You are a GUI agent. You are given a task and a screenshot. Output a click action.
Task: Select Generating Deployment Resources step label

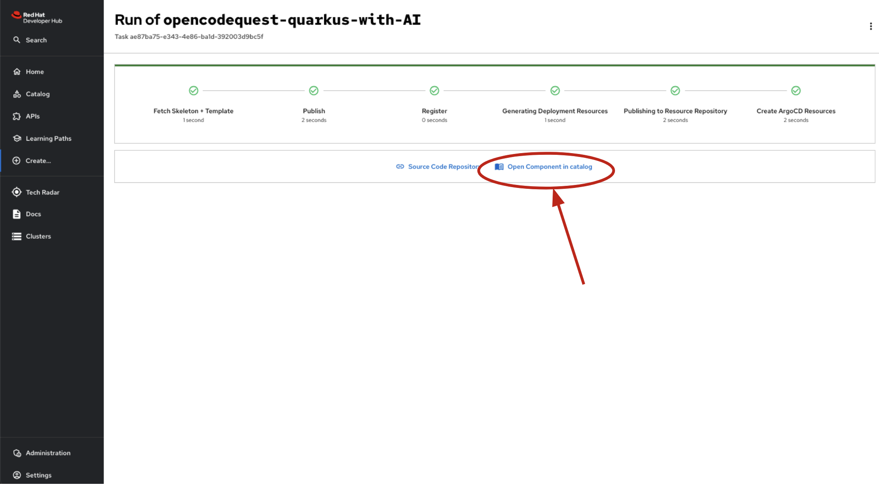pyautogui.click(x=555, y=111)
